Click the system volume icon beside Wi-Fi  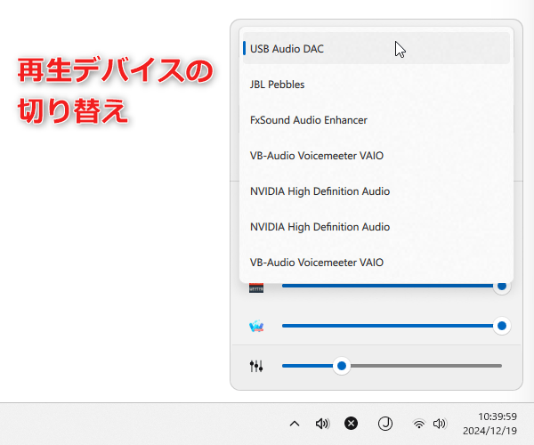440,424
